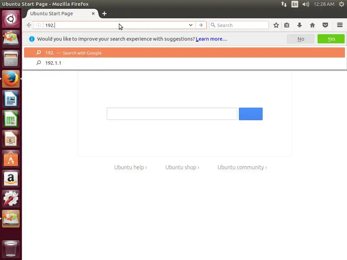
Task: Select the Ubuntu Start Page tab
Action: click(x=62, y=14)
